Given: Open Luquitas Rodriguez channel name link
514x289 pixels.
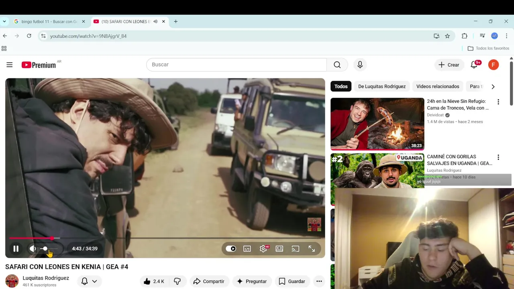Looking at the screenshot, I should coord(46,278).
